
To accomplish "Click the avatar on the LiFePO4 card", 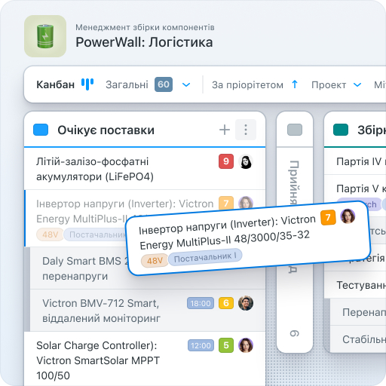I will (x=246, y=161).
